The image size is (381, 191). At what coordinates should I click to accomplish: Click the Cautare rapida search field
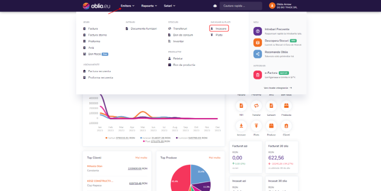241,6
